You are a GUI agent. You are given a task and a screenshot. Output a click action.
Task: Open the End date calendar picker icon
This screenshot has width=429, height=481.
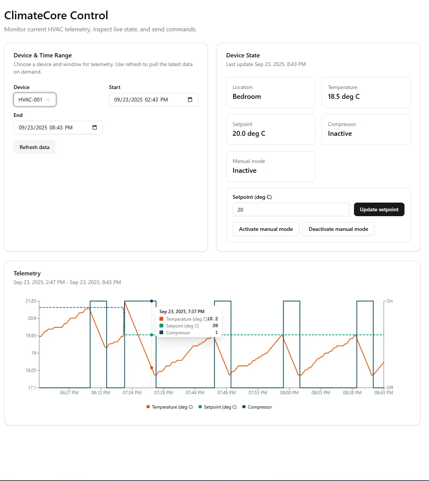[95, 128]
